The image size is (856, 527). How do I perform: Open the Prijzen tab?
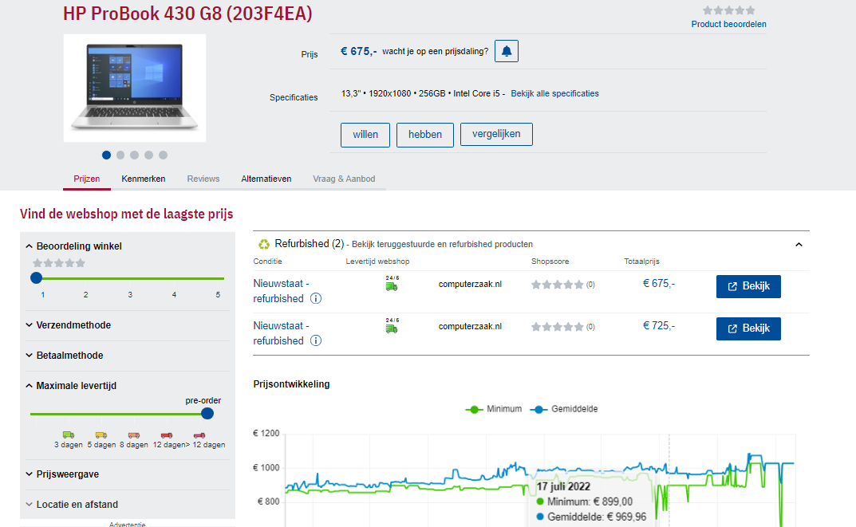coord(87,179)
